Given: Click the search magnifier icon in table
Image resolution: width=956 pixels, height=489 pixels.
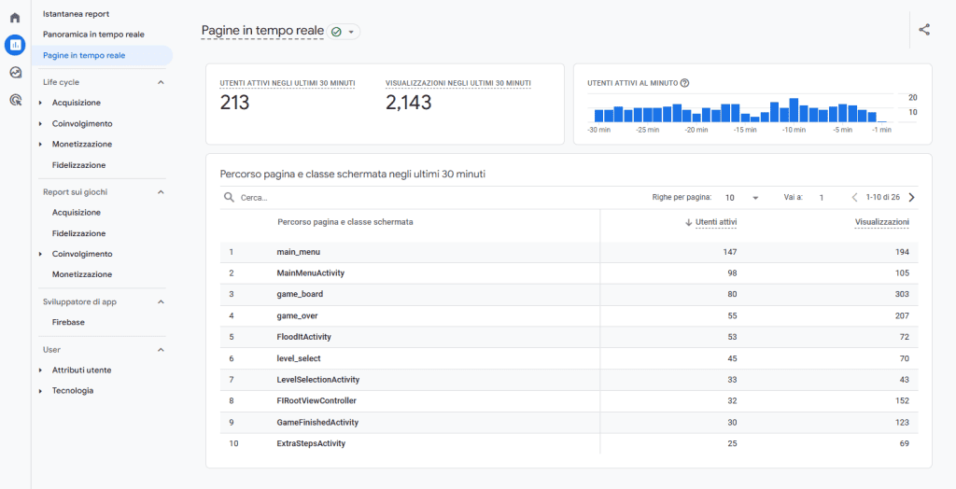Looking at the screenshot, I should [229, 198].
